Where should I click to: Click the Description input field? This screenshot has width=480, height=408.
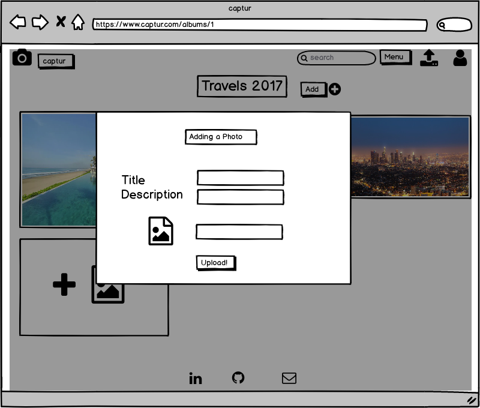(x=241, y=197)
